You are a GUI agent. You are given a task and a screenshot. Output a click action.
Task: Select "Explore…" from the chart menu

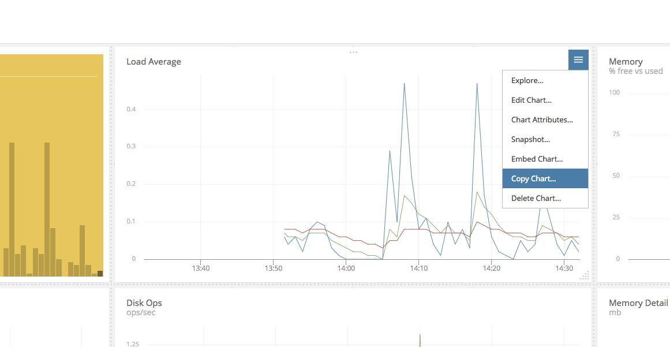coord(527,80)
